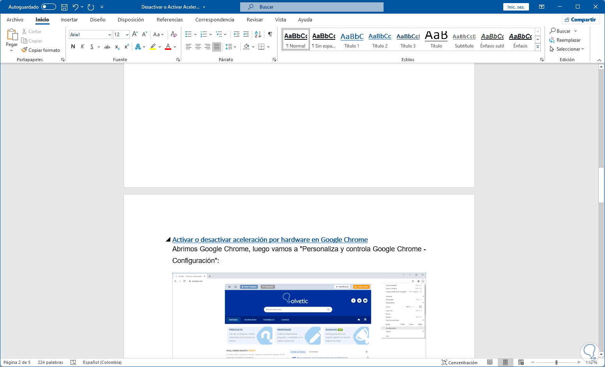Click the Copiar formato paintbrush

[41, 50]
